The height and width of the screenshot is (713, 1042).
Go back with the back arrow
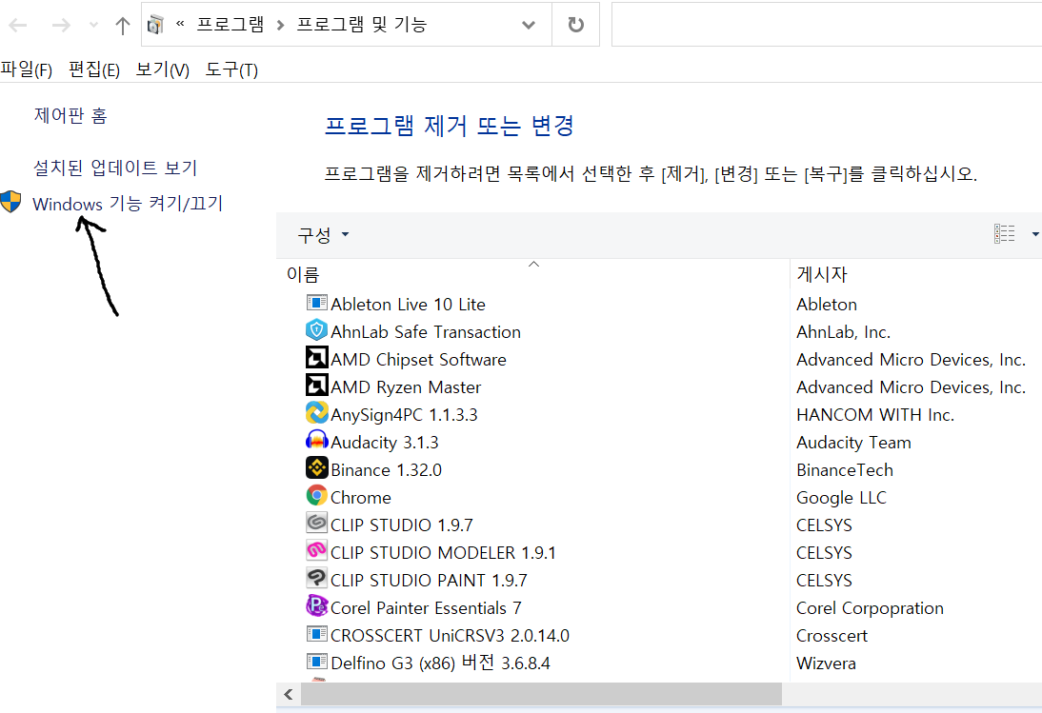18,26
